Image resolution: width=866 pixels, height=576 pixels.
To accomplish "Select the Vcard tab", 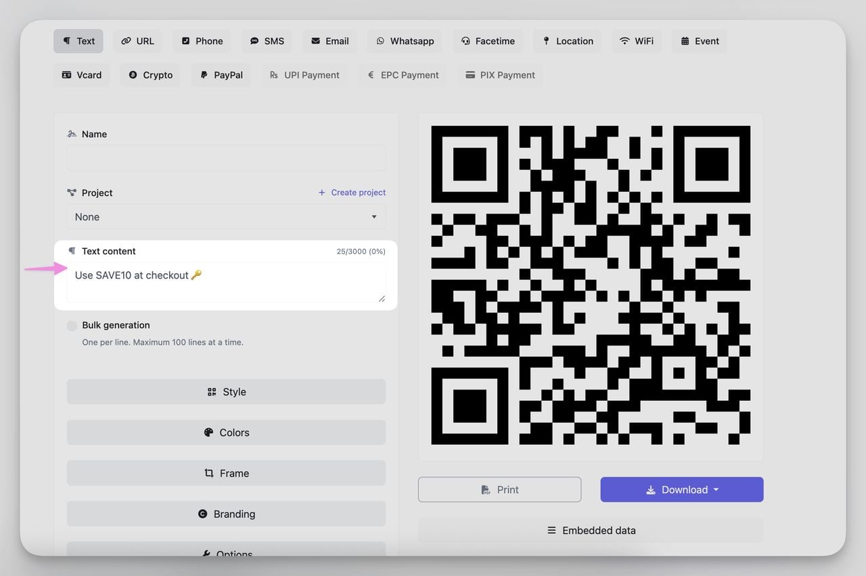I will (x=82, y=75).
